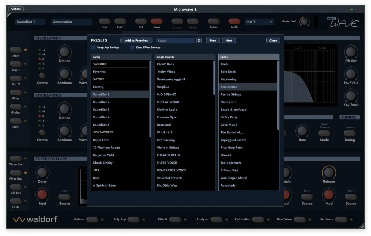Click the preset Search field
This screenshot has height=236, width=371.
pos(175,41)
